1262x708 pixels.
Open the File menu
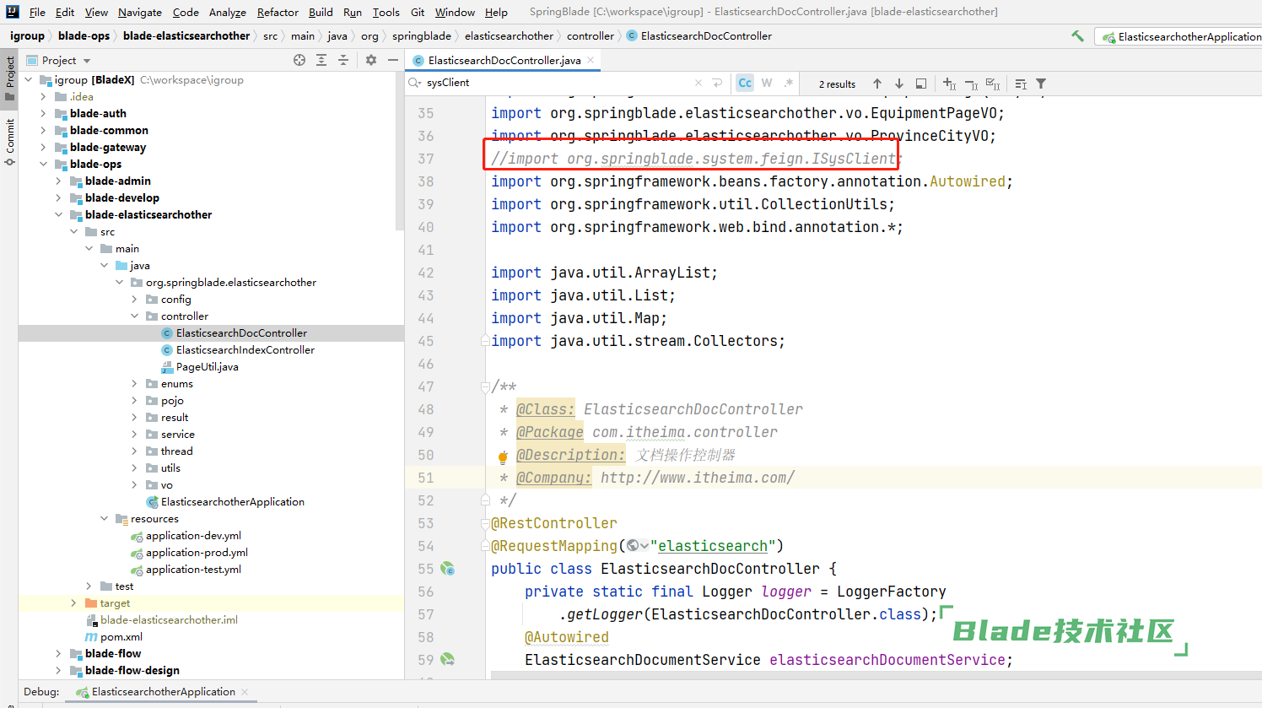click(x=37, y=12)
